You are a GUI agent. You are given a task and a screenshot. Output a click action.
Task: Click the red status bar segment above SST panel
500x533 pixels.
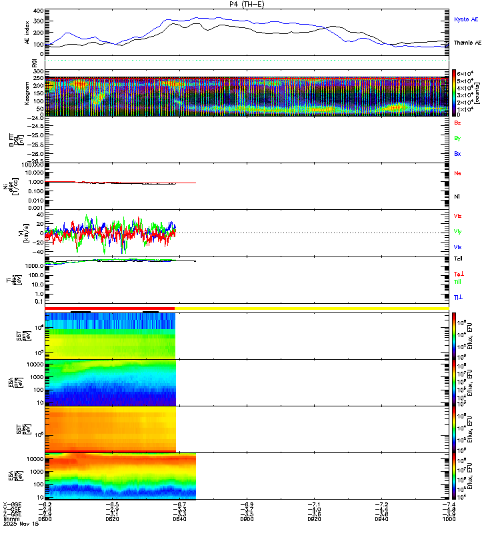coord(110,308)
